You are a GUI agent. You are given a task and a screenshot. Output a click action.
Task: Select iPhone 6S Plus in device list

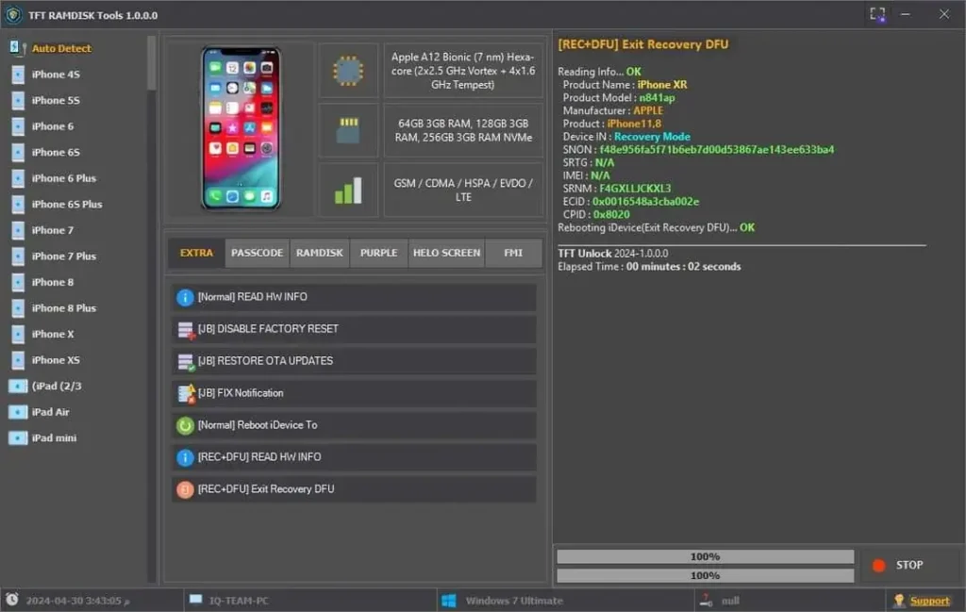[x=66, y=205]
